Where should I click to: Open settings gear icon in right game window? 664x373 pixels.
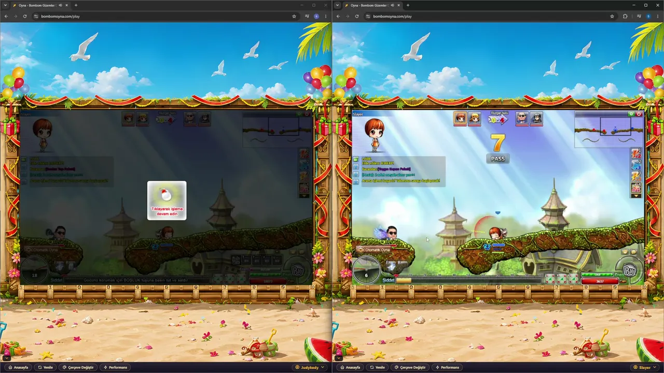point(631,113)
